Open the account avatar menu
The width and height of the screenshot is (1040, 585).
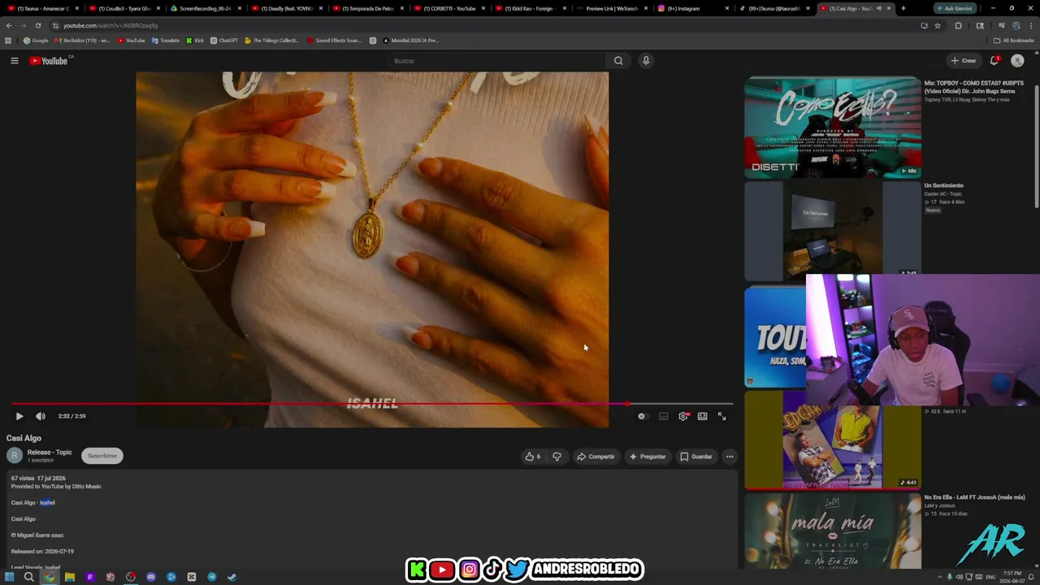coord(1017,61)
